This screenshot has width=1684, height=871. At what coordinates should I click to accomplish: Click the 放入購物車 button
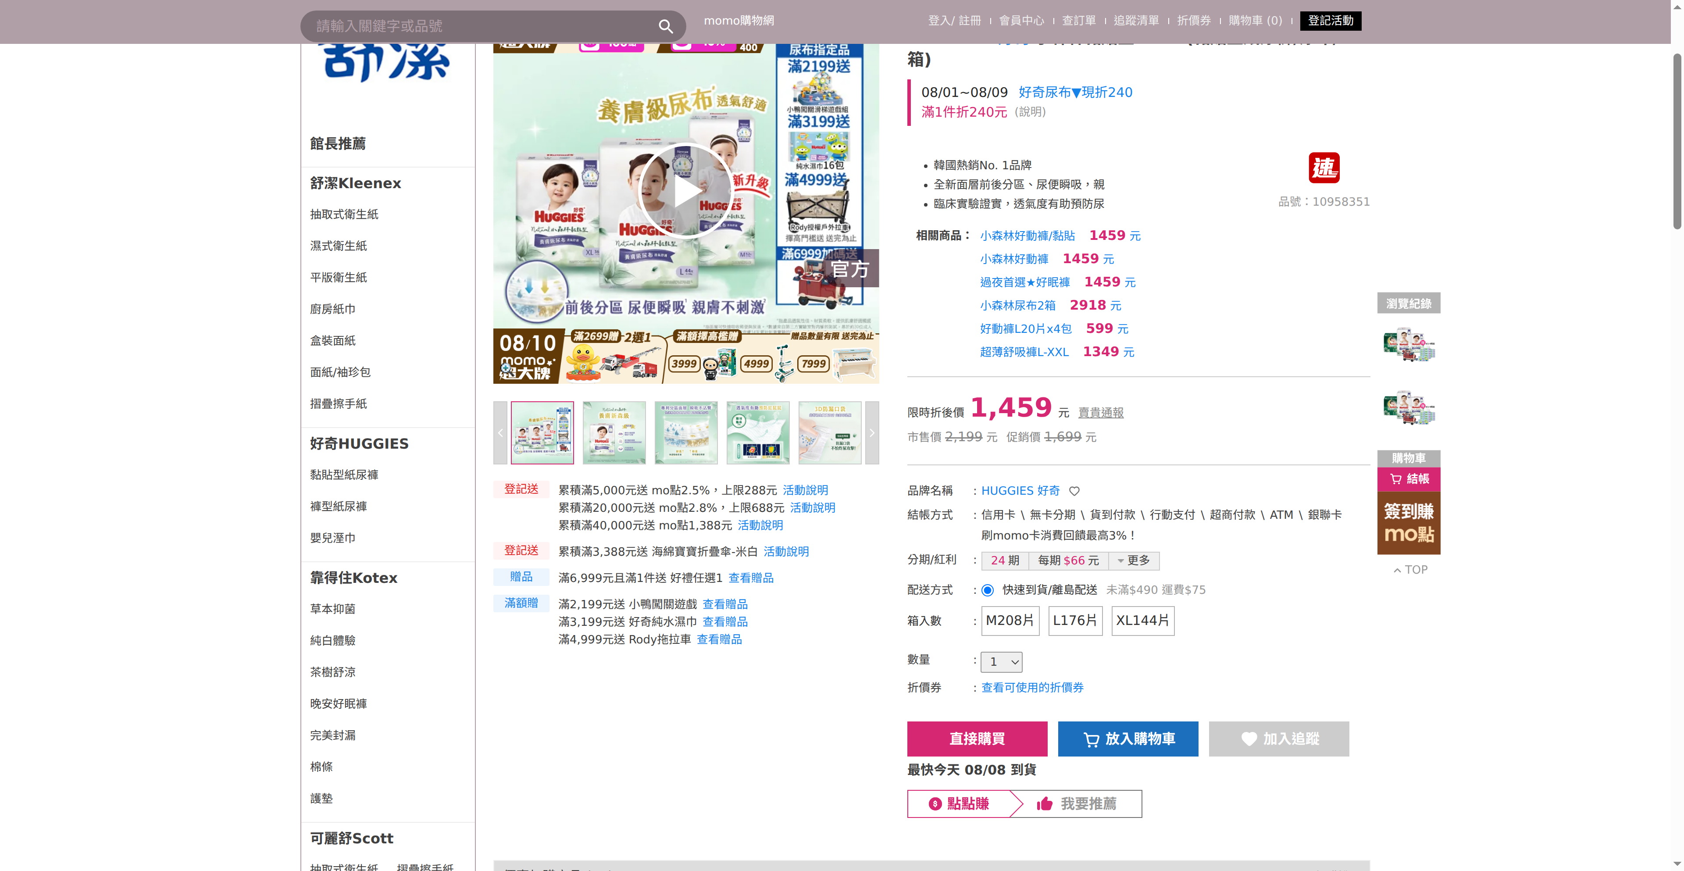click(x=1127, y=739)
